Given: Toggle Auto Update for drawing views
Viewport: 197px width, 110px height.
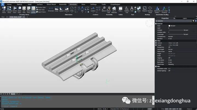Looking at the screenshot, I should 33,10.
